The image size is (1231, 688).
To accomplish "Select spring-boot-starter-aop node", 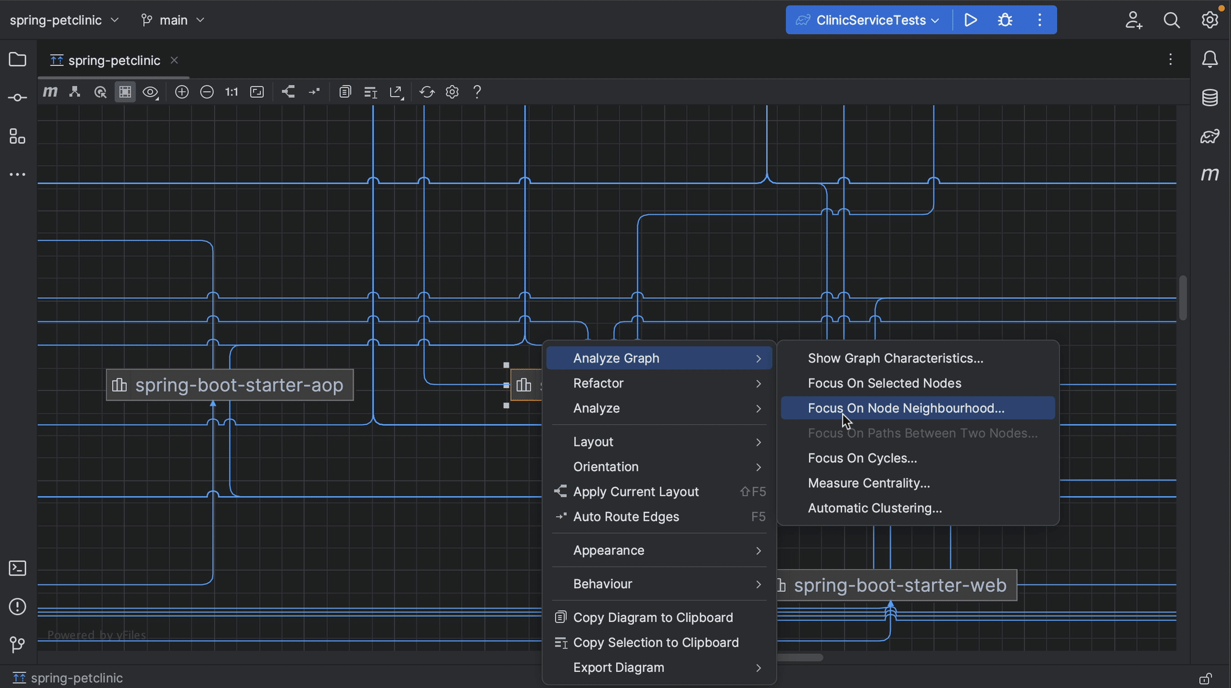I will point(230,385).
